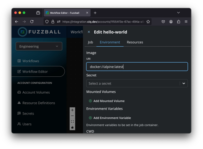The image size is (203, 149).
Task: Open the Firefox account menu
Action: (x=171, y=22)
